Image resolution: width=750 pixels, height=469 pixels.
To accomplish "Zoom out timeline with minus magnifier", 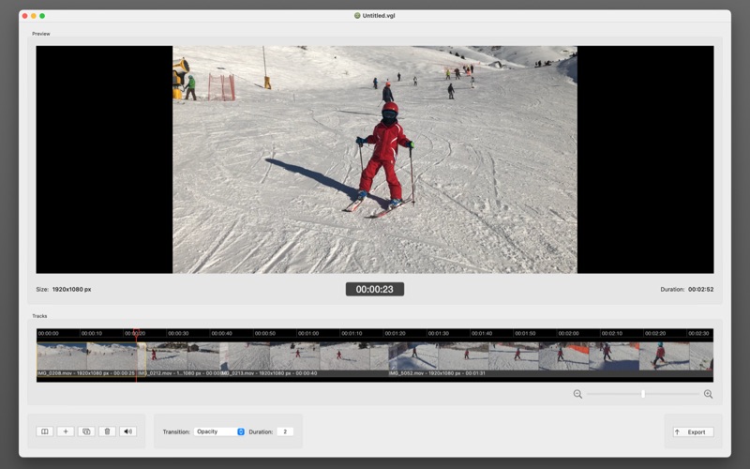I will tap(577, 394).
